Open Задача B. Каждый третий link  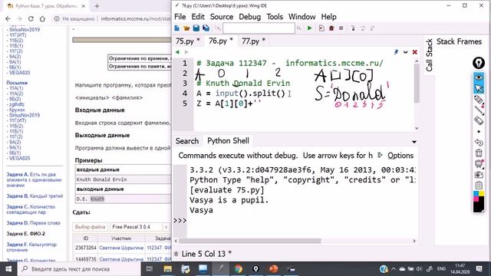click(x=35, y=196)
